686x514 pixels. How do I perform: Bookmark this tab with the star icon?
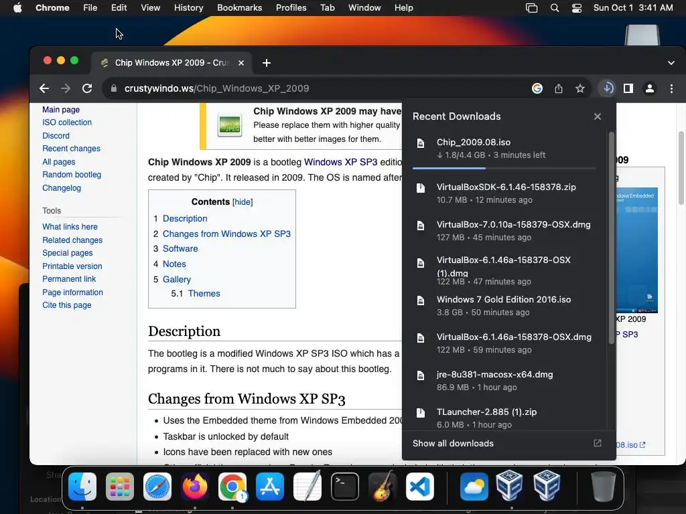580,89
